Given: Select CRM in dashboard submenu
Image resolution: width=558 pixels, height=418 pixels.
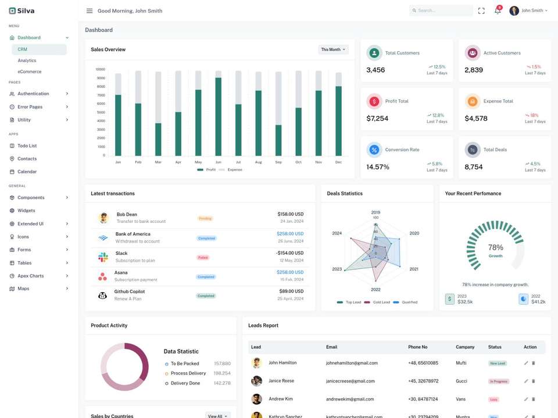Looking at the screenshot, I should pos(39,49).
